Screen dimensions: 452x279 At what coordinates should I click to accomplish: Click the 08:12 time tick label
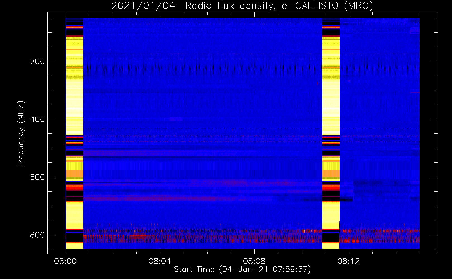click(349, 261)
